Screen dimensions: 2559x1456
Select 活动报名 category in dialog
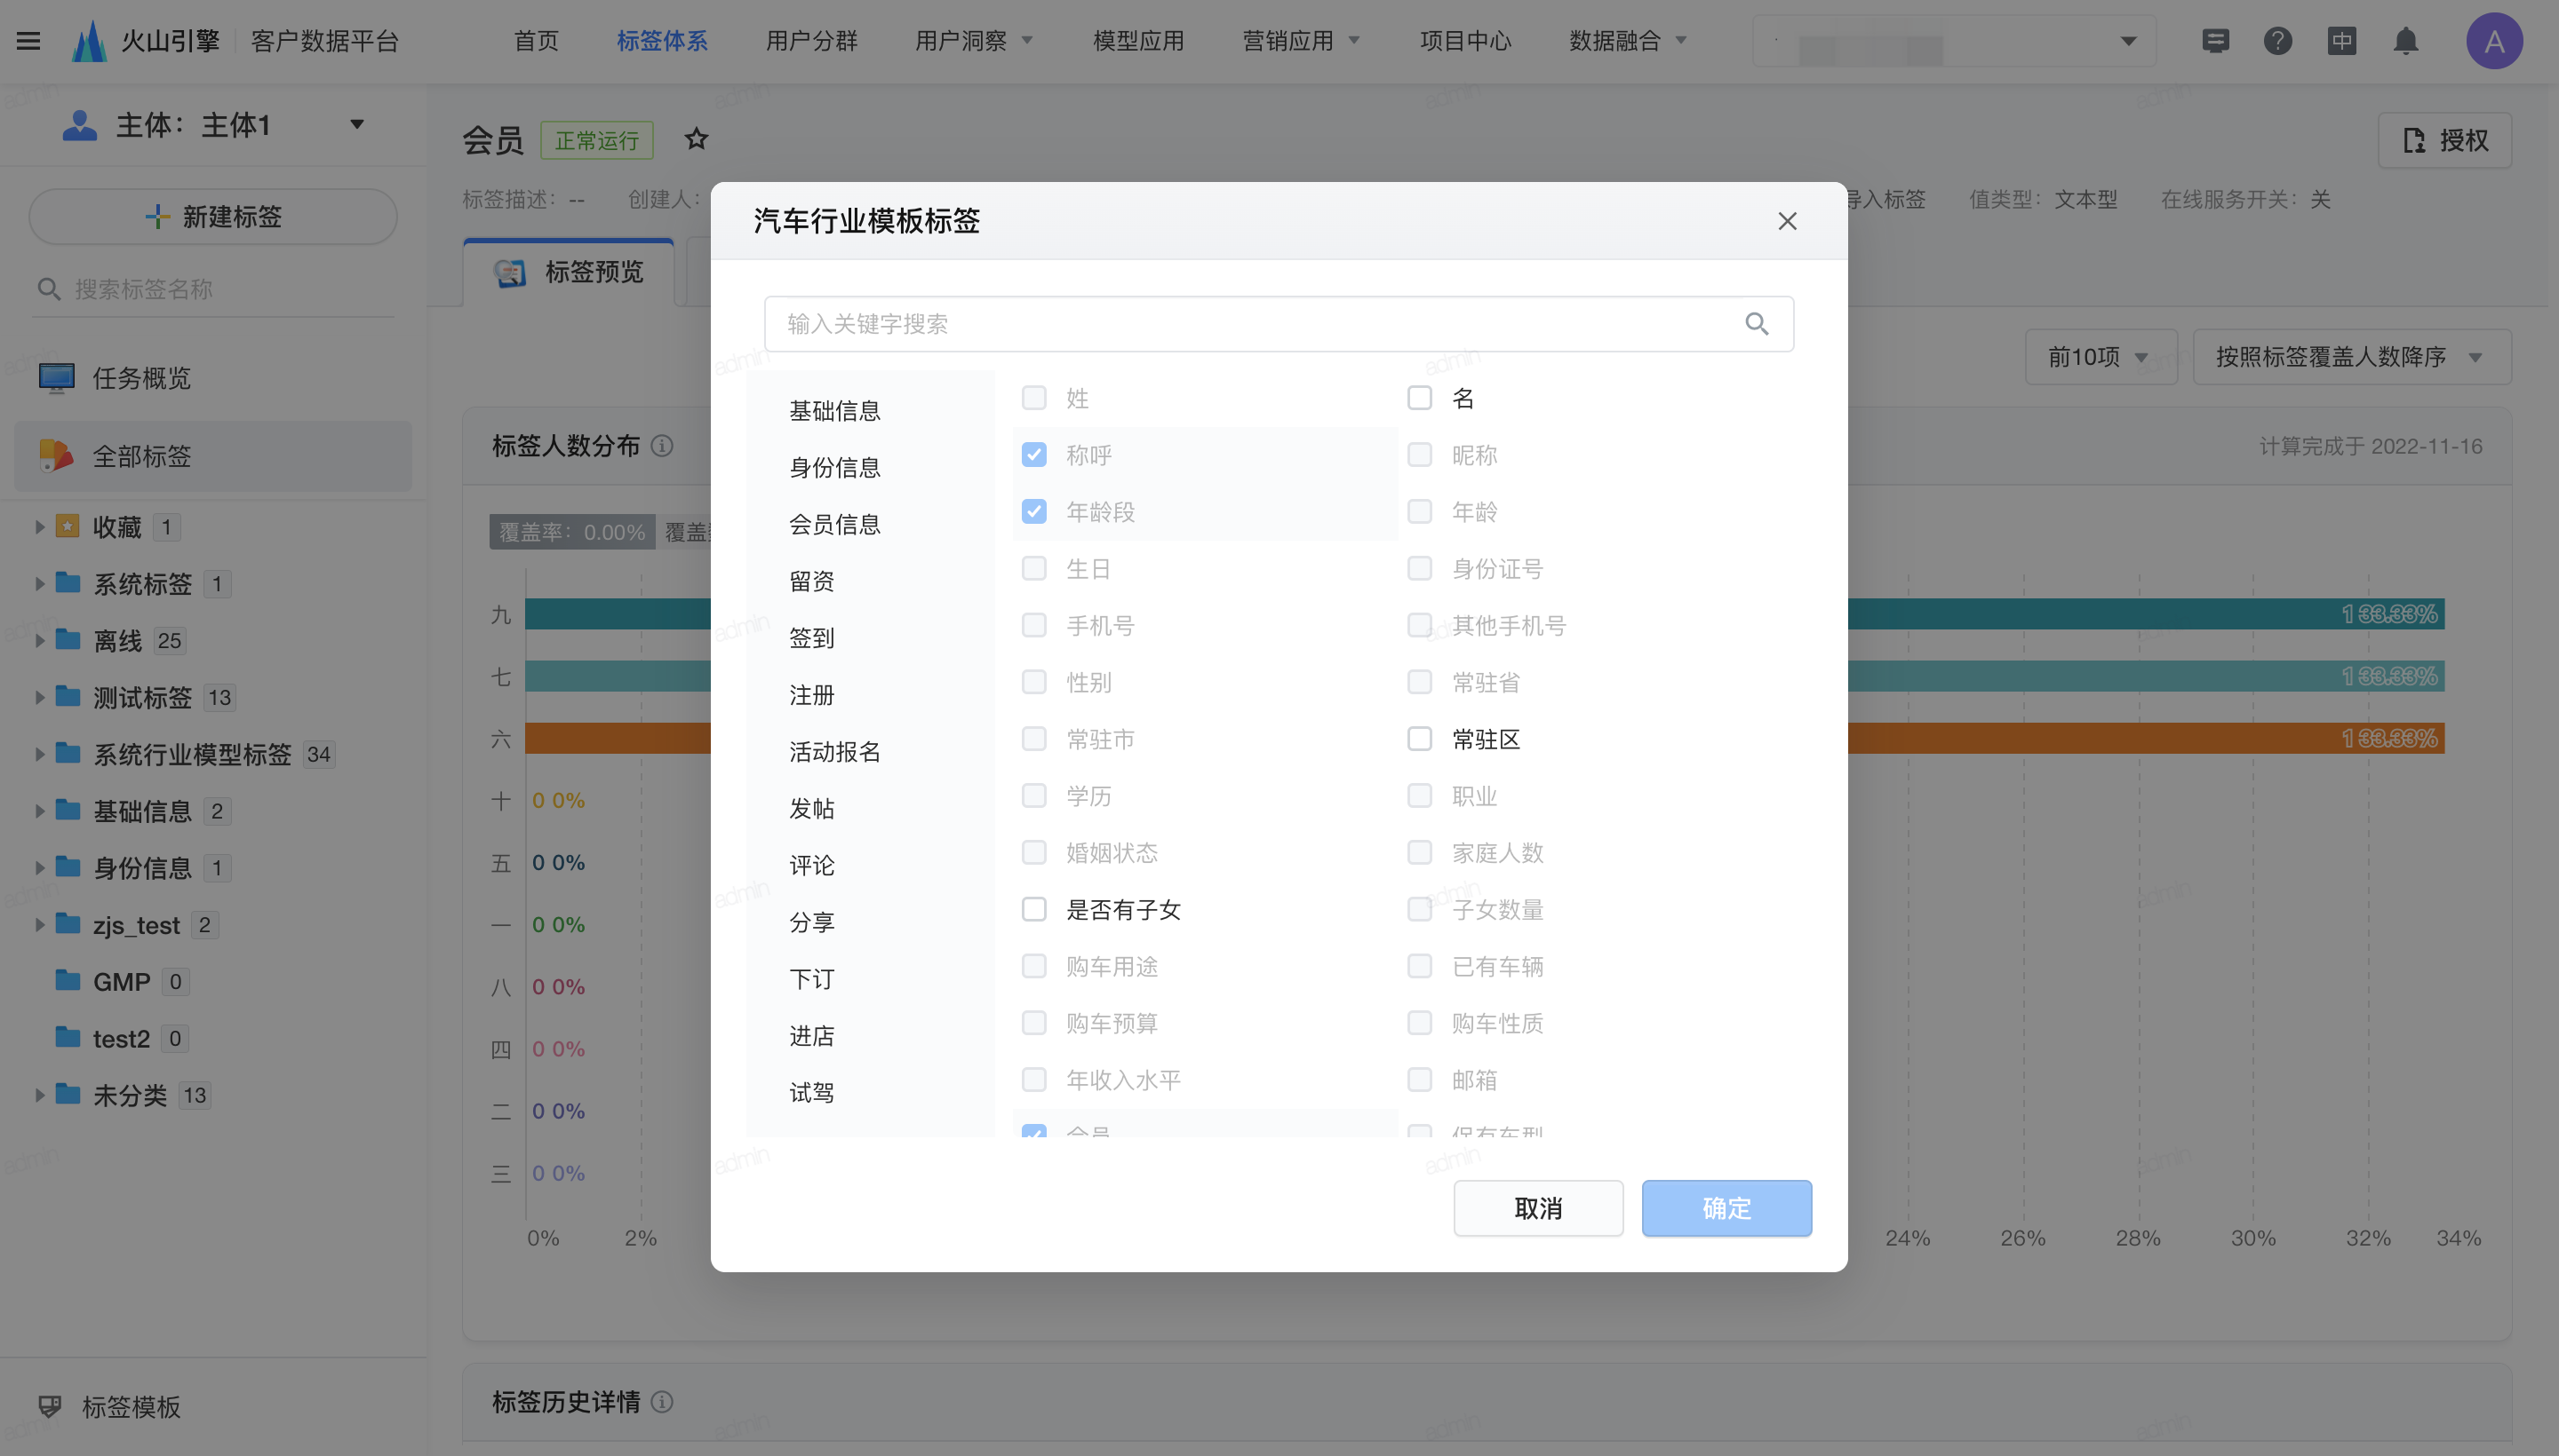[x=834, y=752]
